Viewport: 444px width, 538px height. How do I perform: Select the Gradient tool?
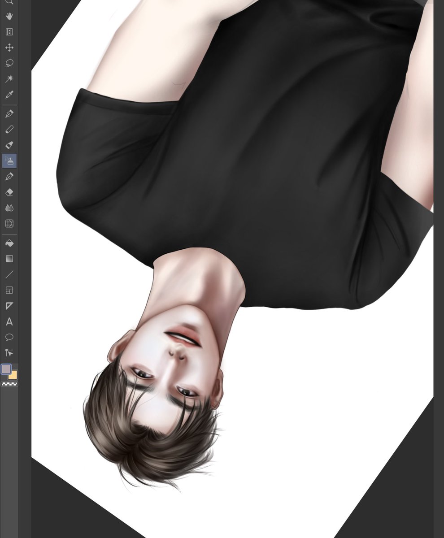9,259
